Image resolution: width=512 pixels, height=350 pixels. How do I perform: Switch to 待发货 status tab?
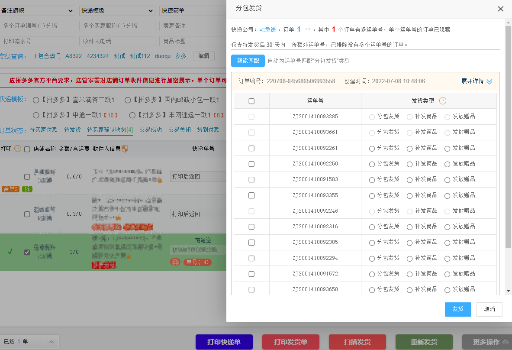pos(72,130)
